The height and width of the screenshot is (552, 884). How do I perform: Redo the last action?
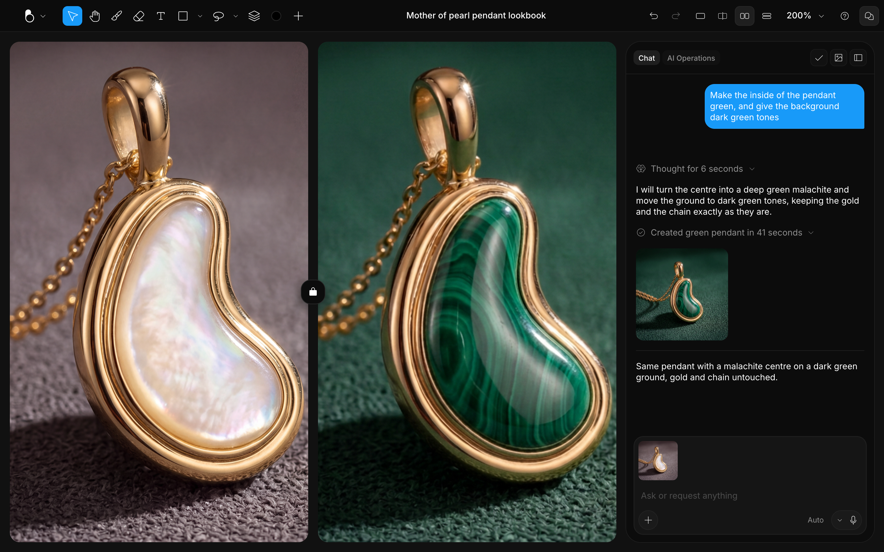tap(676, 16)
